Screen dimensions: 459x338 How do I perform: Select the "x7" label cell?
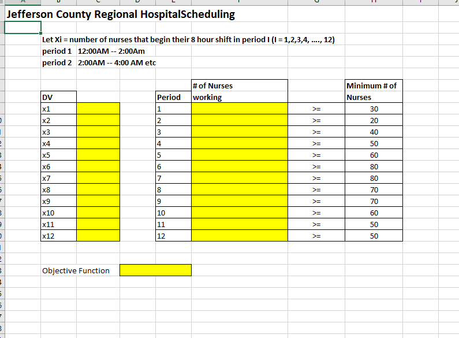point(58,178)
